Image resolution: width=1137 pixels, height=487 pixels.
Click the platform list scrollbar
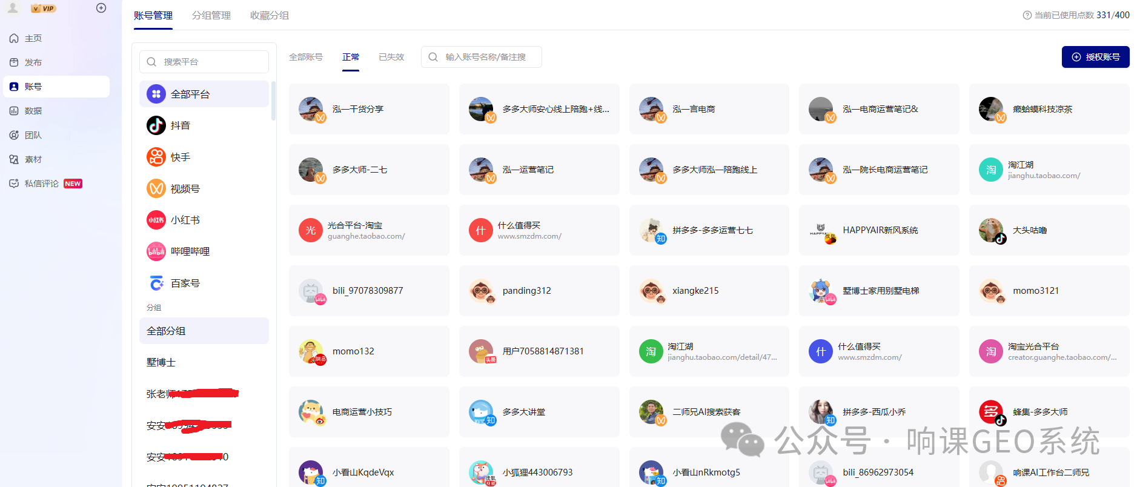[273, 101]
